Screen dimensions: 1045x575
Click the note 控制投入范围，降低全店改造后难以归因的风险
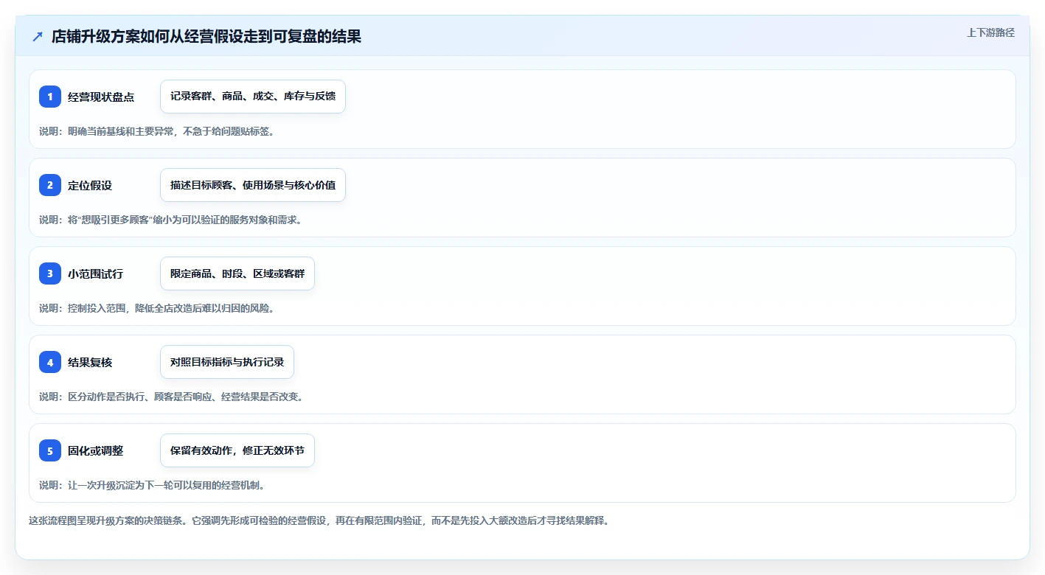(x=157, y=308)
